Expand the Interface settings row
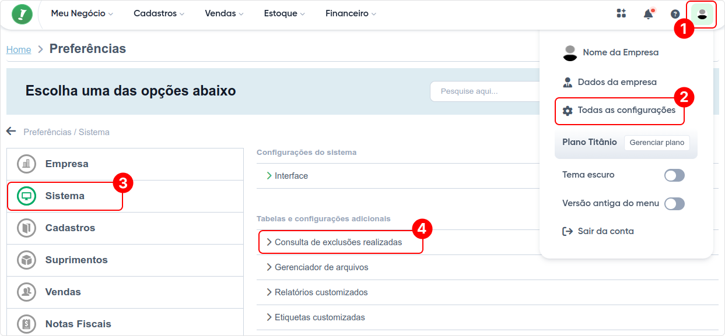The image size is (725, 336). [488, 176]
